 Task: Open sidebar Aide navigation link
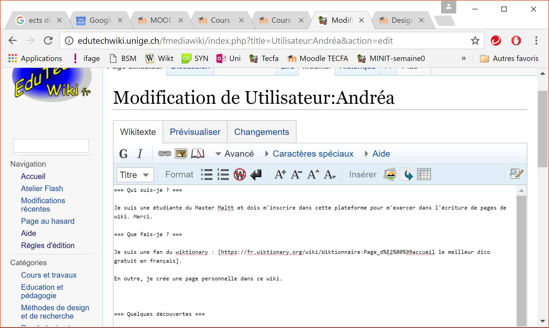(x=29, y=233)
